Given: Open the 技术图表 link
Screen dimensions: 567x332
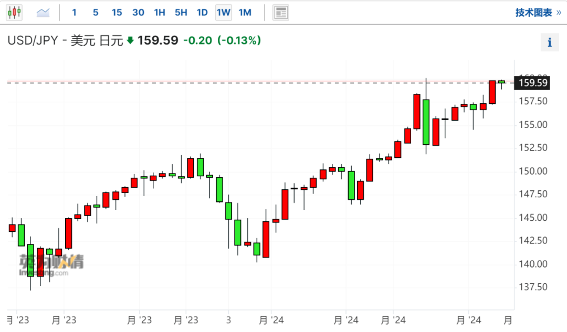Looking at the screenshot, I should click(x=538, y=13).
